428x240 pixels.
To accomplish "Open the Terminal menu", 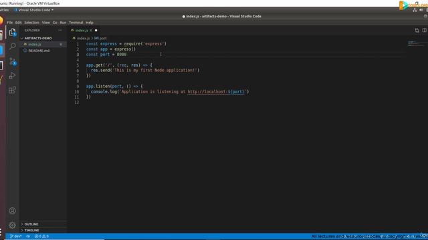I will tap(76, 23).
